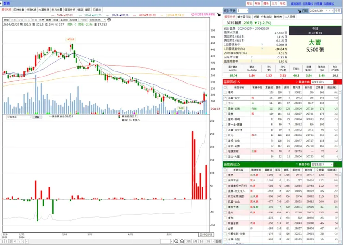Open the 主力地圖 tab
The width and height of the screenshot is (343, 245).
pos(57,10)
